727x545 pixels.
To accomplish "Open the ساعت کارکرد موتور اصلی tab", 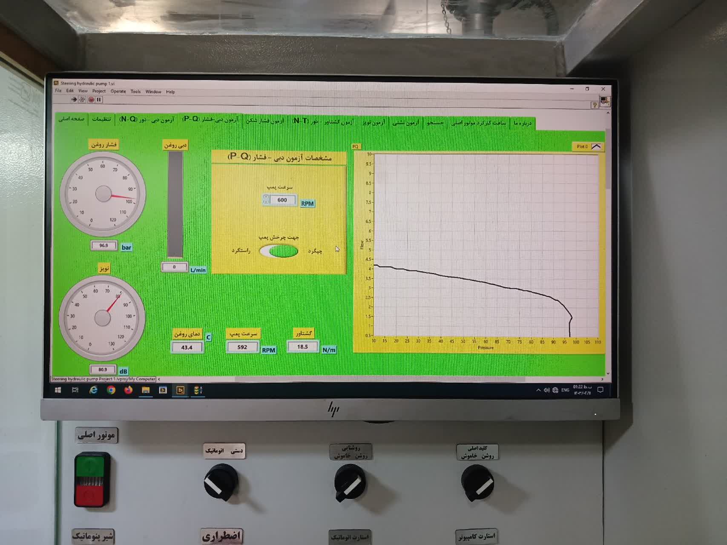I will (479, 123).
